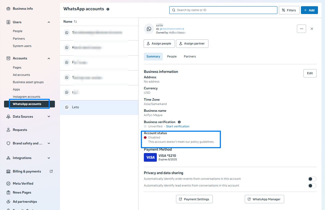Click the Business info briefcase icon

(x=8, y=9)
